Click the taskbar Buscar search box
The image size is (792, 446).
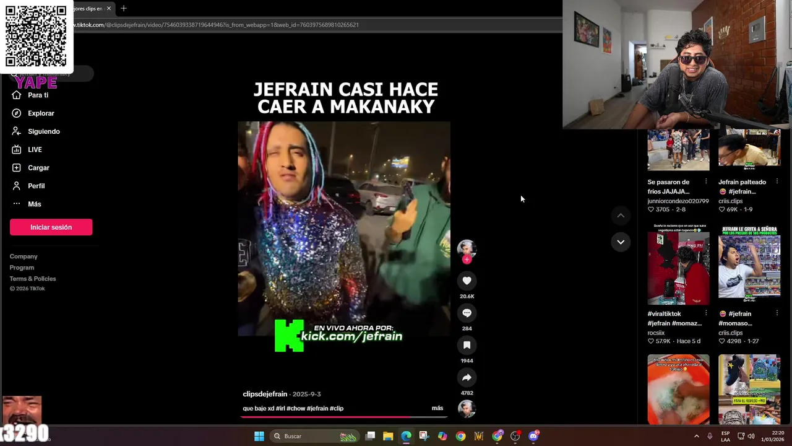[316, 436]
